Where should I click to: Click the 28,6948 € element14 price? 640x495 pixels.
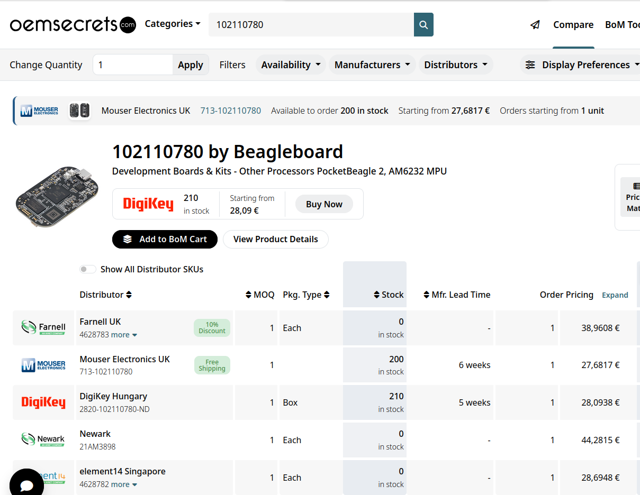[600, 478]
